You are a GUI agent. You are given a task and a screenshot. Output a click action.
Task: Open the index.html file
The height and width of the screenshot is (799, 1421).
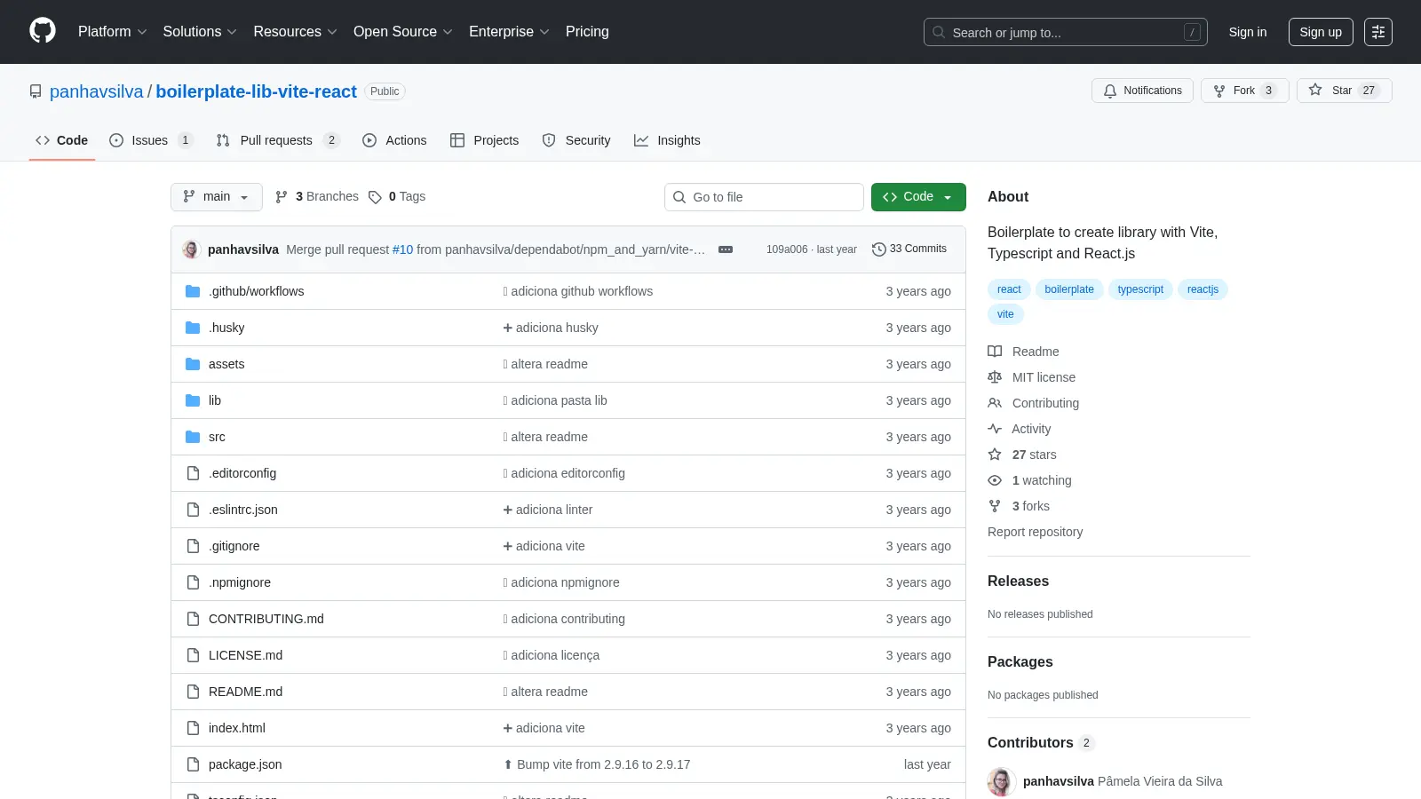(237, 728)
